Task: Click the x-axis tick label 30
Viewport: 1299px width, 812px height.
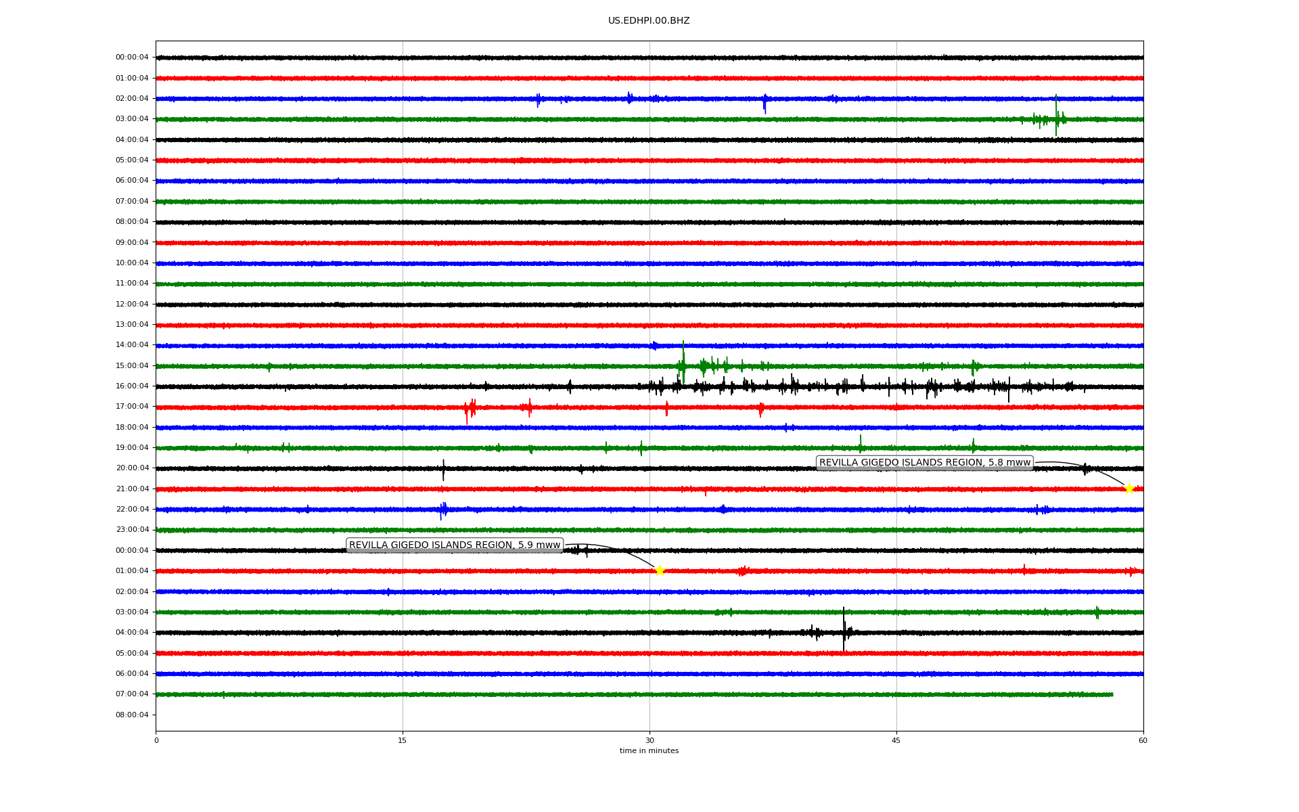Action: [x=649, y=740]
